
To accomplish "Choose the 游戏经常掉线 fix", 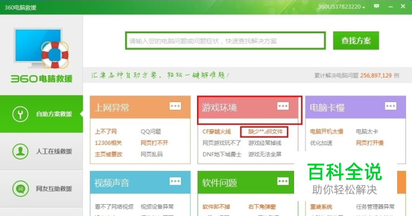I will 265,143.
